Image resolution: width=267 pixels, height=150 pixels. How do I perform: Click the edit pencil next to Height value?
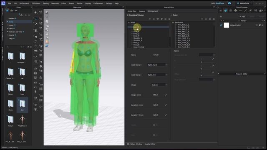[166, 95]
